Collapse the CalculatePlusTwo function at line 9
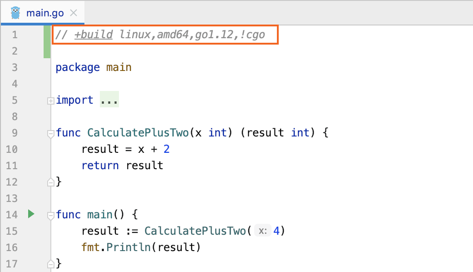473x272 pixels. tap(51, 133)
